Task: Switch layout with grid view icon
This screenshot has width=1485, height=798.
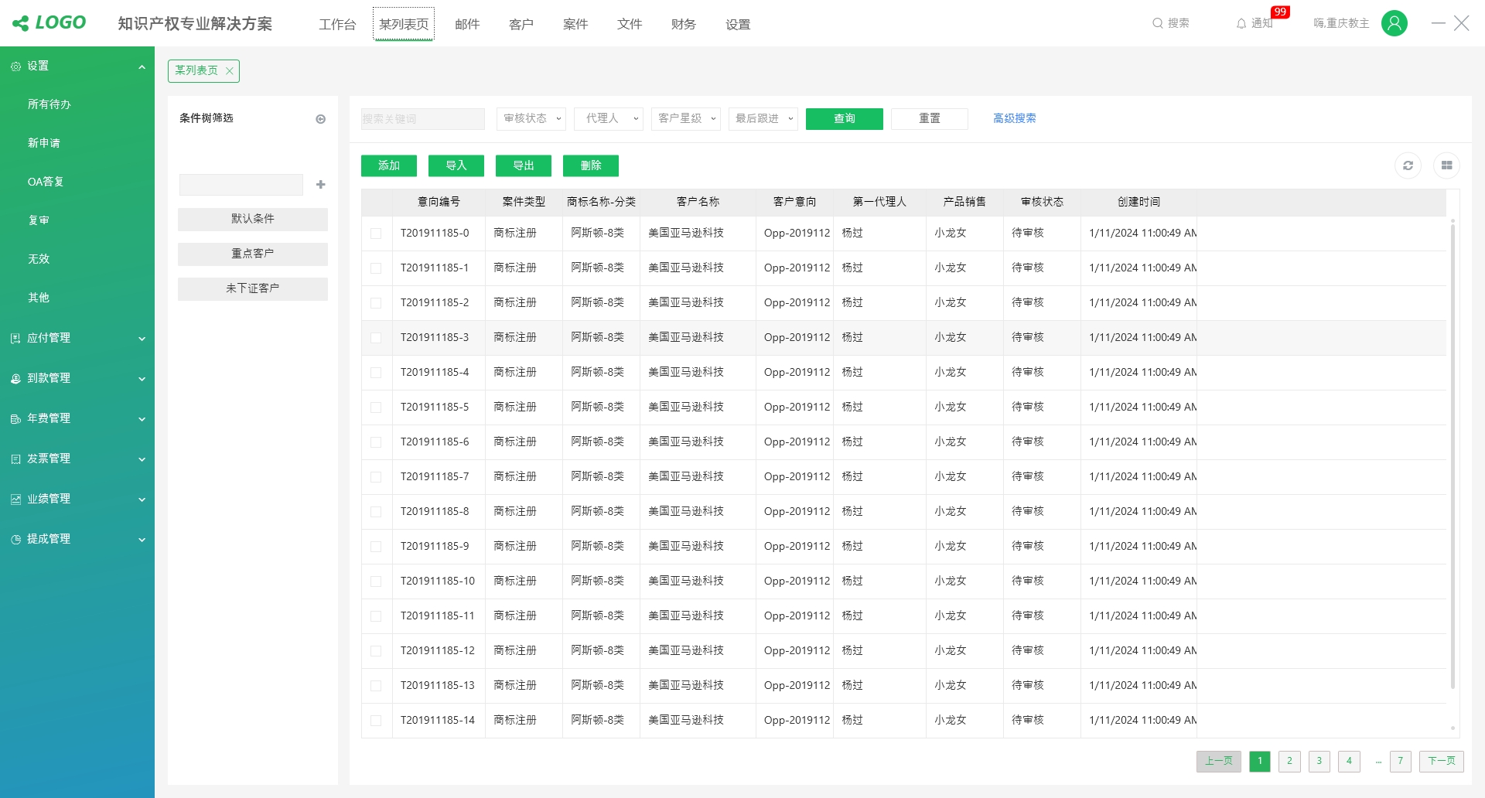Action: [x=1446, y=165]
